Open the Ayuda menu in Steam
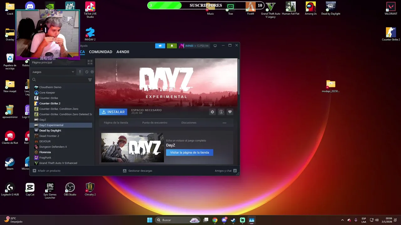401x225 pixels. tap(84, 46)
